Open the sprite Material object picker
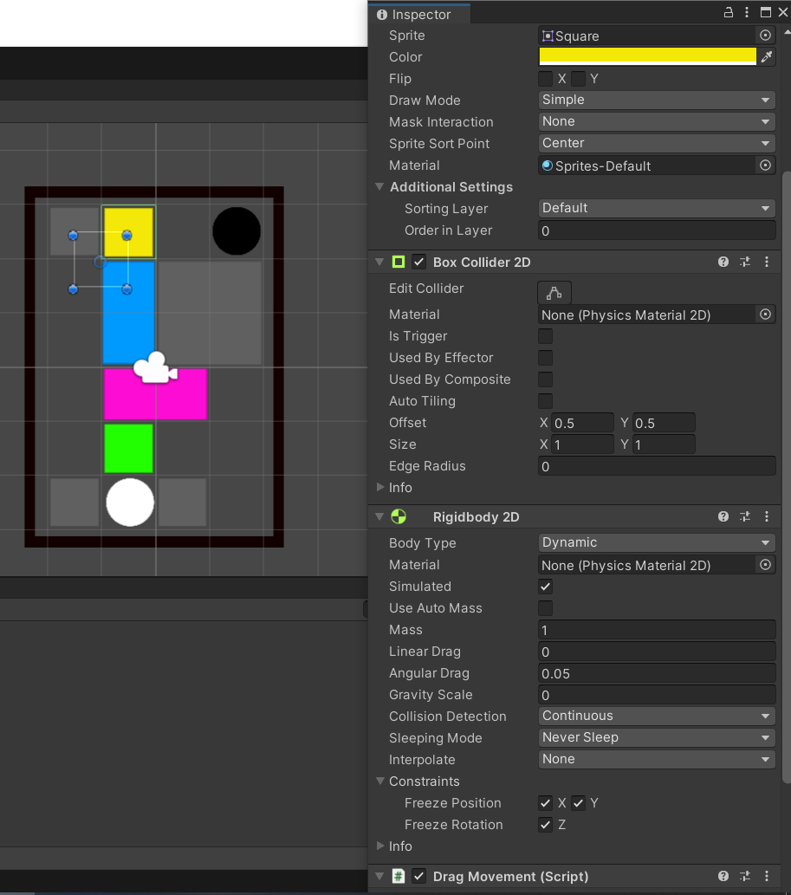Screen dimensions: 791x895 coord(765,165)
